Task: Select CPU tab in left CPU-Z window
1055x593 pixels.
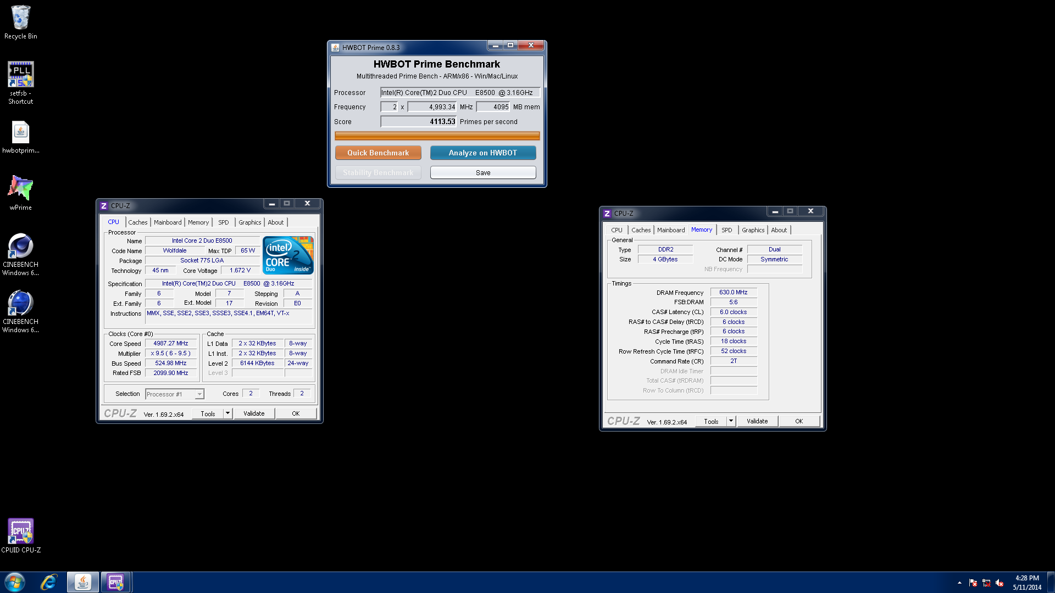Action: point(113,222)
